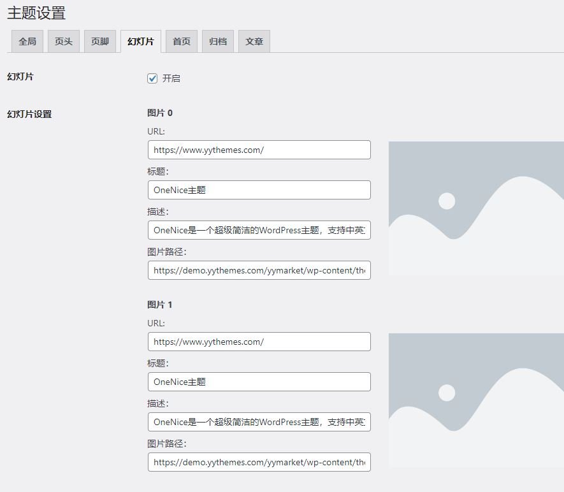Switch to the 全局 tab
The image size is (564, 492).
coord(27,41)
